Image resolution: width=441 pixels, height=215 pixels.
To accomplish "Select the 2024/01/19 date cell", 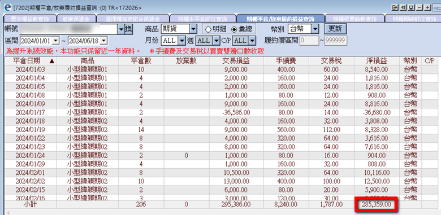I will [31, 130].
